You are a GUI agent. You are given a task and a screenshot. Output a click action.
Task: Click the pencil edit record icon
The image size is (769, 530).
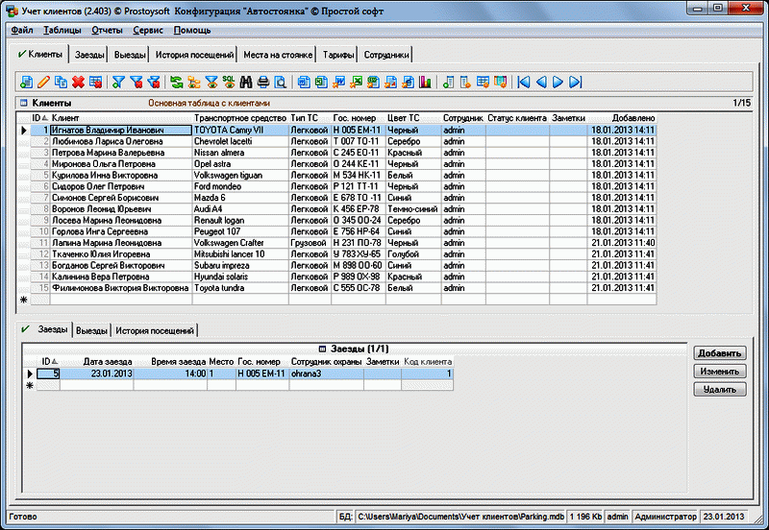pos(43,82)
